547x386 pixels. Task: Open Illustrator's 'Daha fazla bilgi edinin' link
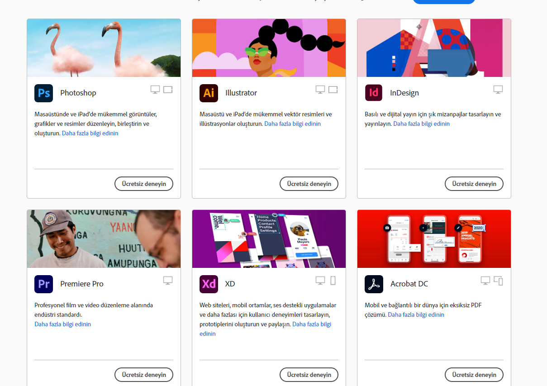292,124
